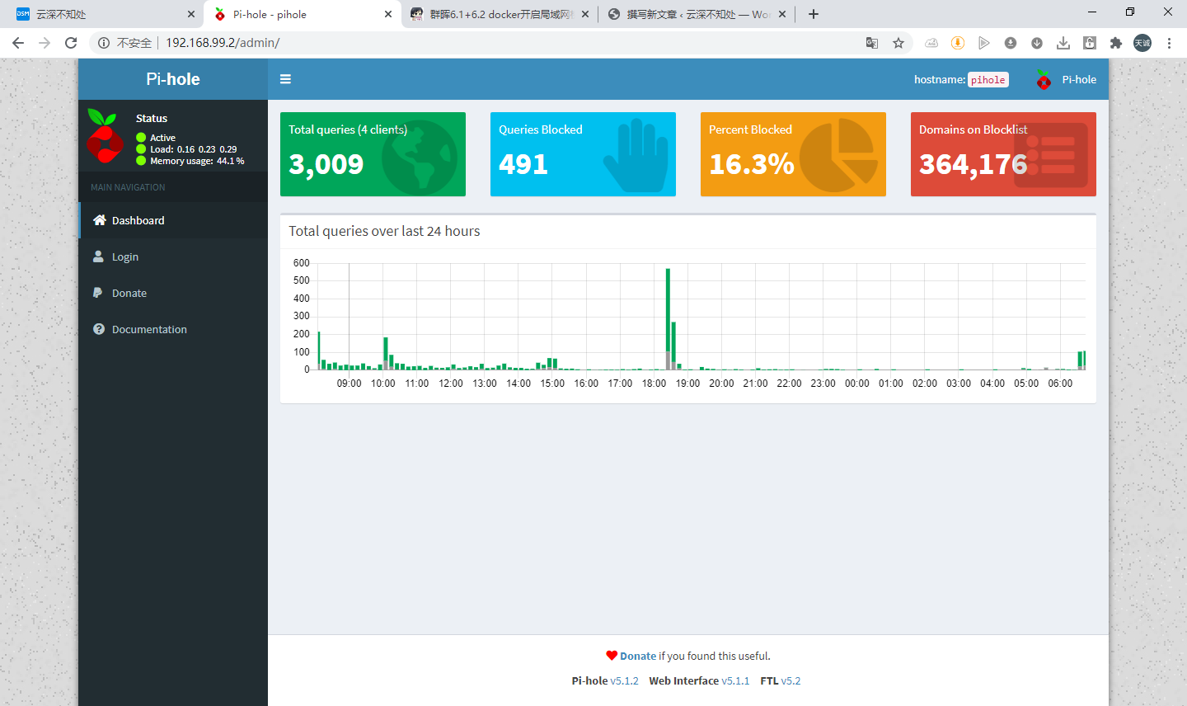The image size is (1187, 706).
Task: Toggle the sidebar with the hamburger icon
Action: [x=285, y=79]
